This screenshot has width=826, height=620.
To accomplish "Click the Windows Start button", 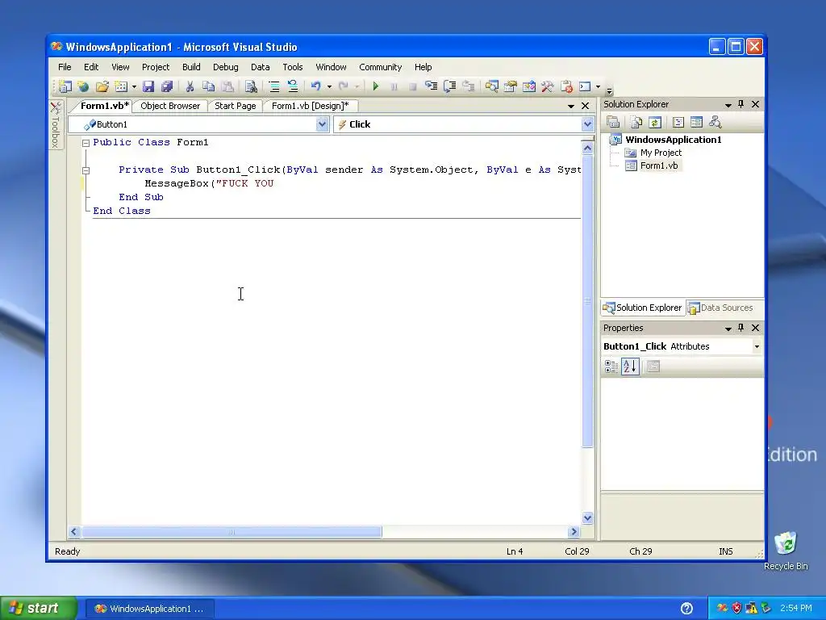I will tap(39, 609).
